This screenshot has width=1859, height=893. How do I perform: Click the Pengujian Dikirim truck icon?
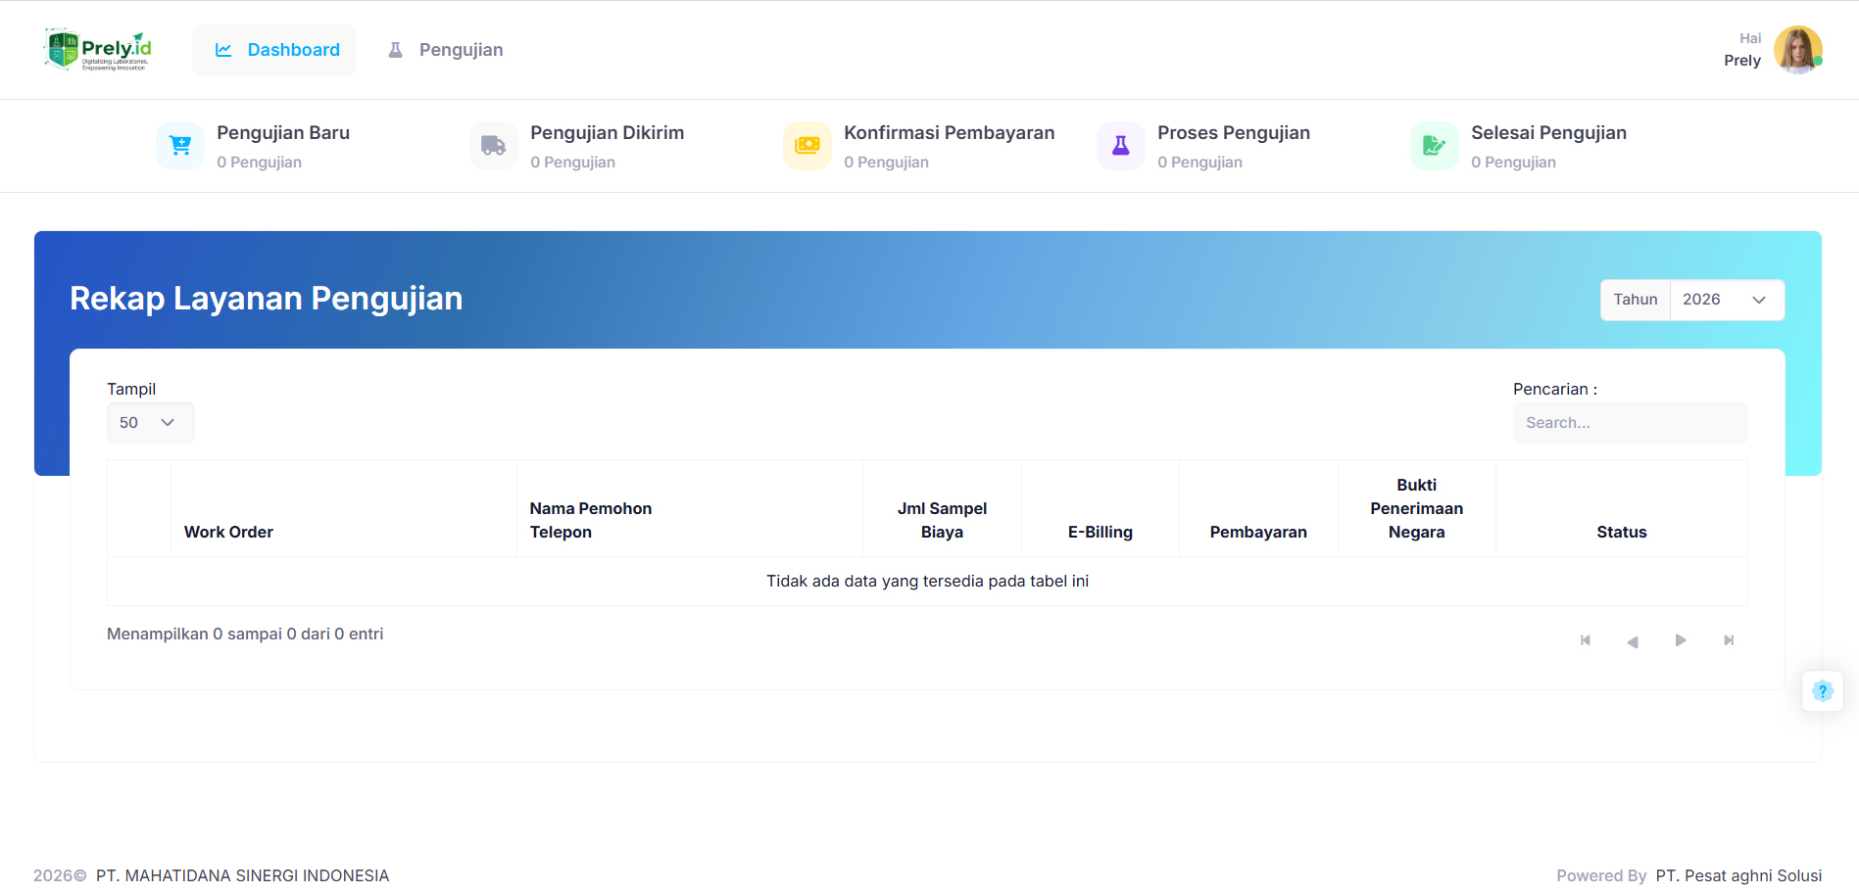pyautogui.click(x=494, y=146)
